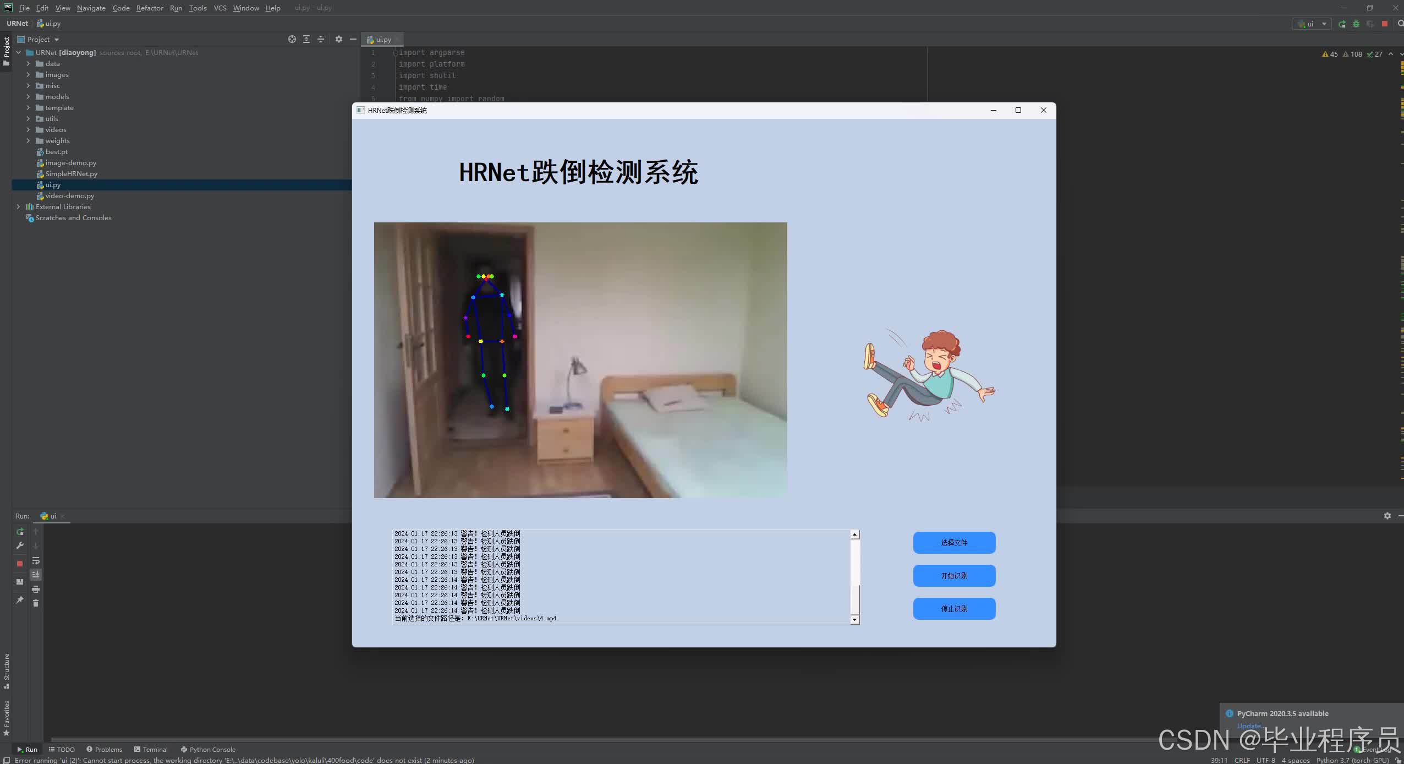1404x764 pixels.
Task: Select video-demo.py in project tree
Action: (x=69, y=196)
